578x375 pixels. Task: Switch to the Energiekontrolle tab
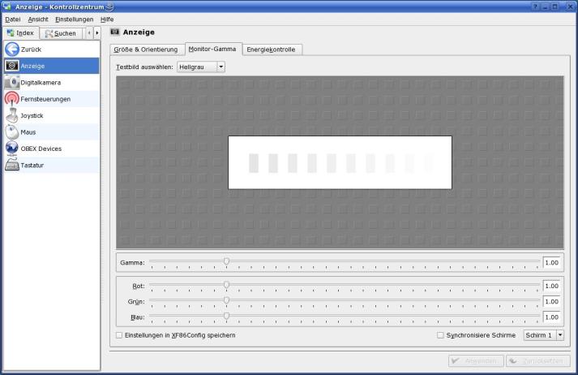coord(272,50)
